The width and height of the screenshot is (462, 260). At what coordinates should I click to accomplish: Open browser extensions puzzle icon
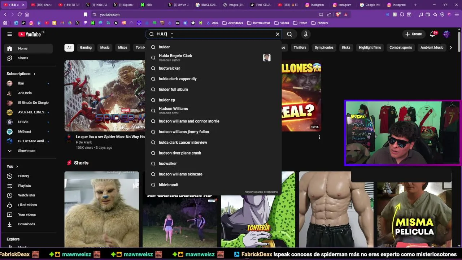tap(402, 14)
